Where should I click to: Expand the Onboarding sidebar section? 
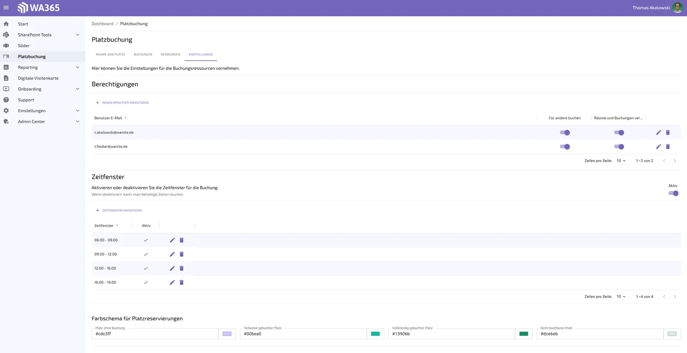tap(77, 89)
